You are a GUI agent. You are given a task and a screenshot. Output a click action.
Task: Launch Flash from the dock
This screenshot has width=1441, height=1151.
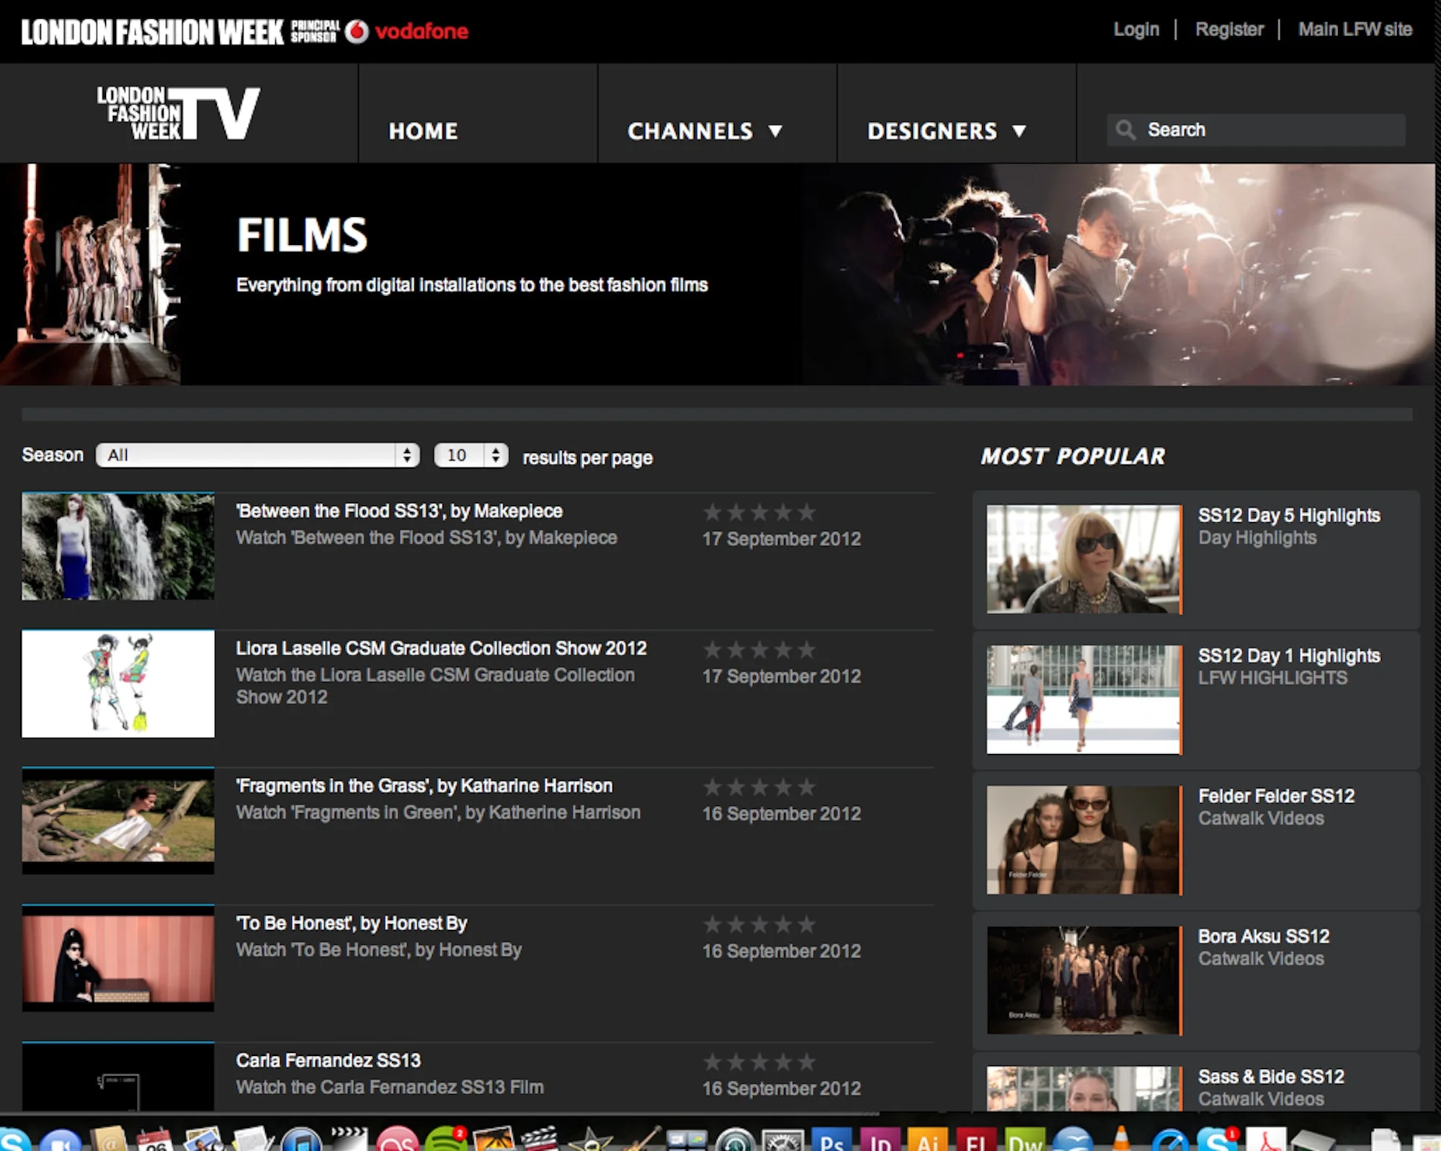pyautogui.click(x=976, y=1139)
